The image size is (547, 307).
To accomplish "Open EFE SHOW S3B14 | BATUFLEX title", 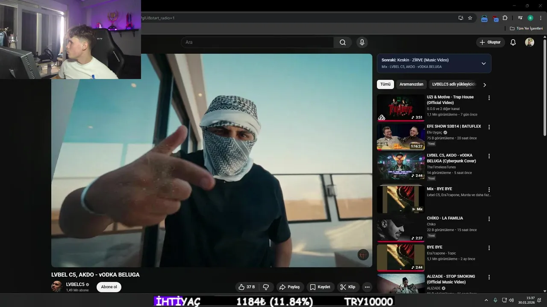I will click(x=454, y=126).
